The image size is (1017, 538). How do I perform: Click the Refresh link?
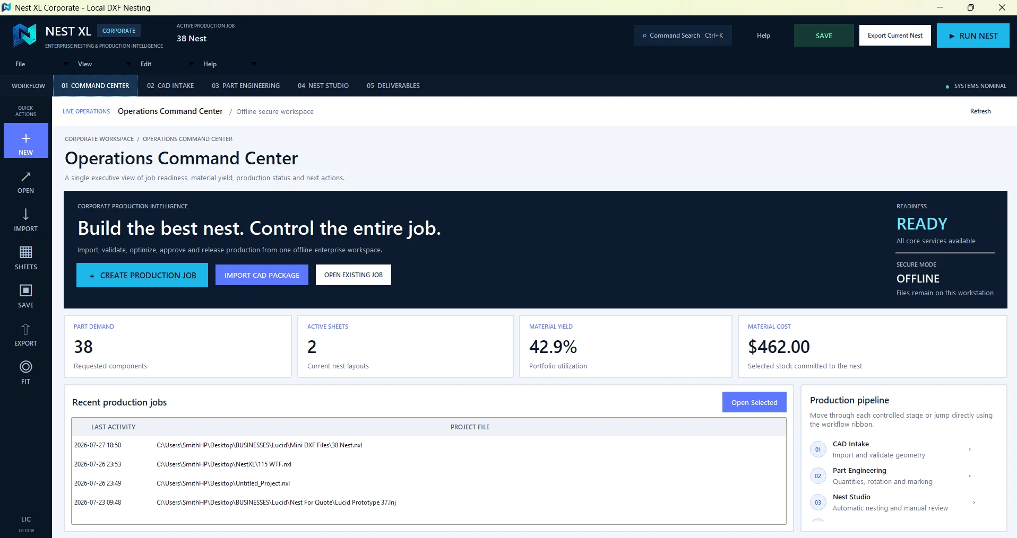pyautogui.click(x=980, y=111)
